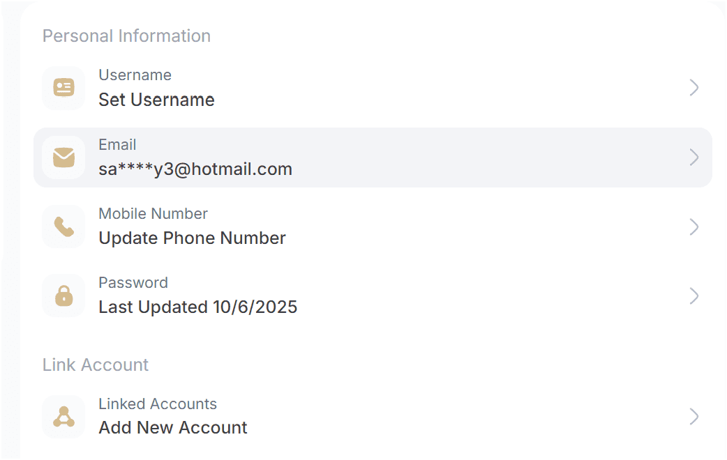
Task: Click the Personal Information section header
Action: tap(126, 36)
